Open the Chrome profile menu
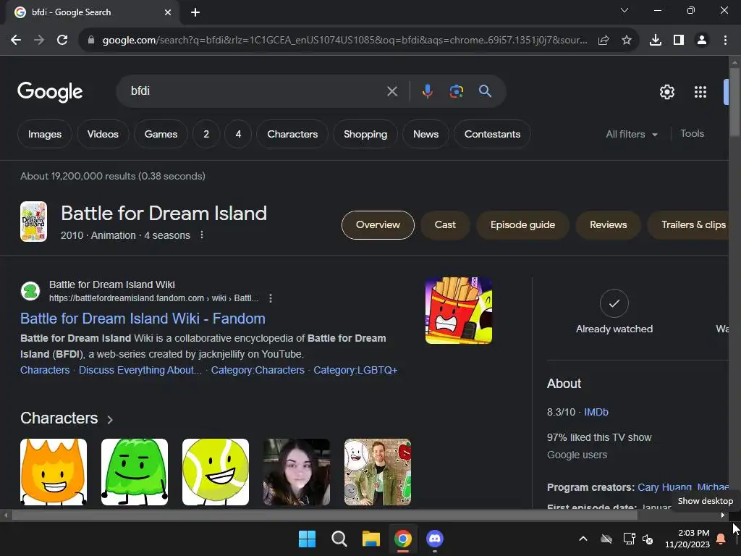 coord(702,41)
